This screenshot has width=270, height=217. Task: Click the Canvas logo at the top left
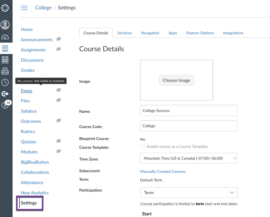click(x=5, y=8)
